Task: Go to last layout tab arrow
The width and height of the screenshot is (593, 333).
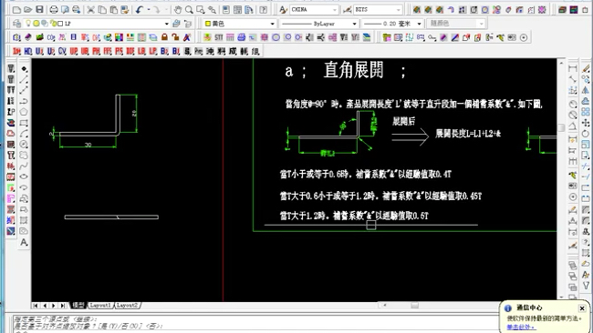Action: 63,306
